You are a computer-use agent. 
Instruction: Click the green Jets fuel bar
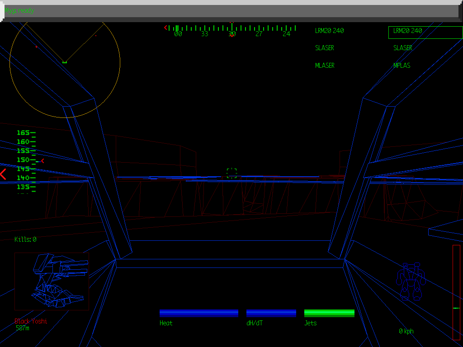click(329, 313)
